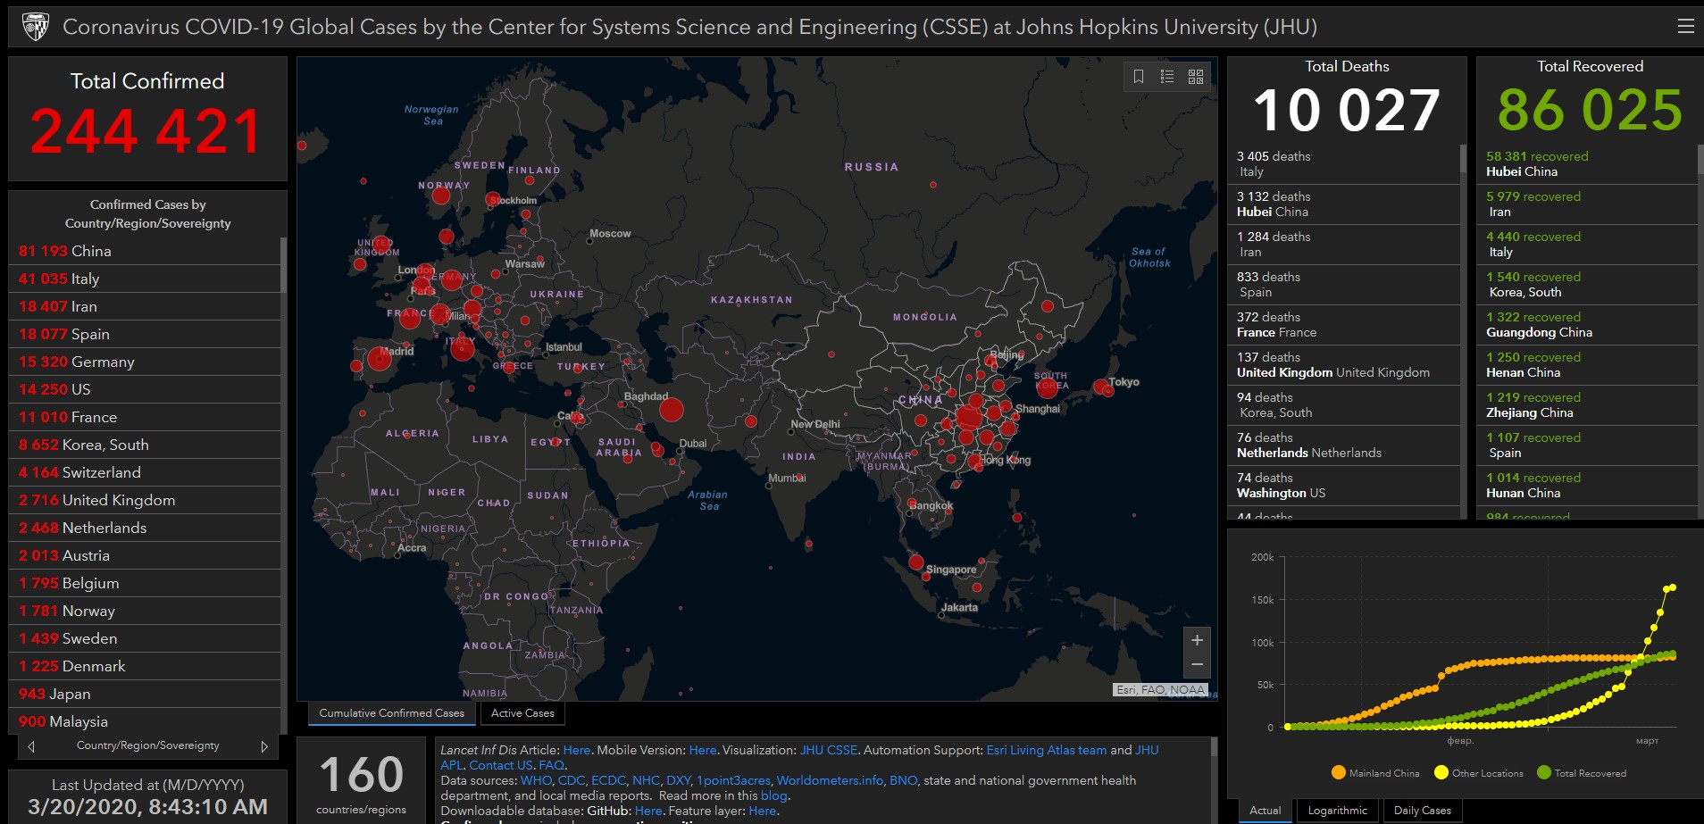Viewport: 1704px width, 824px height.
Task: Click the Johns Hopkins shield logo
Action: tap(35, 27)
